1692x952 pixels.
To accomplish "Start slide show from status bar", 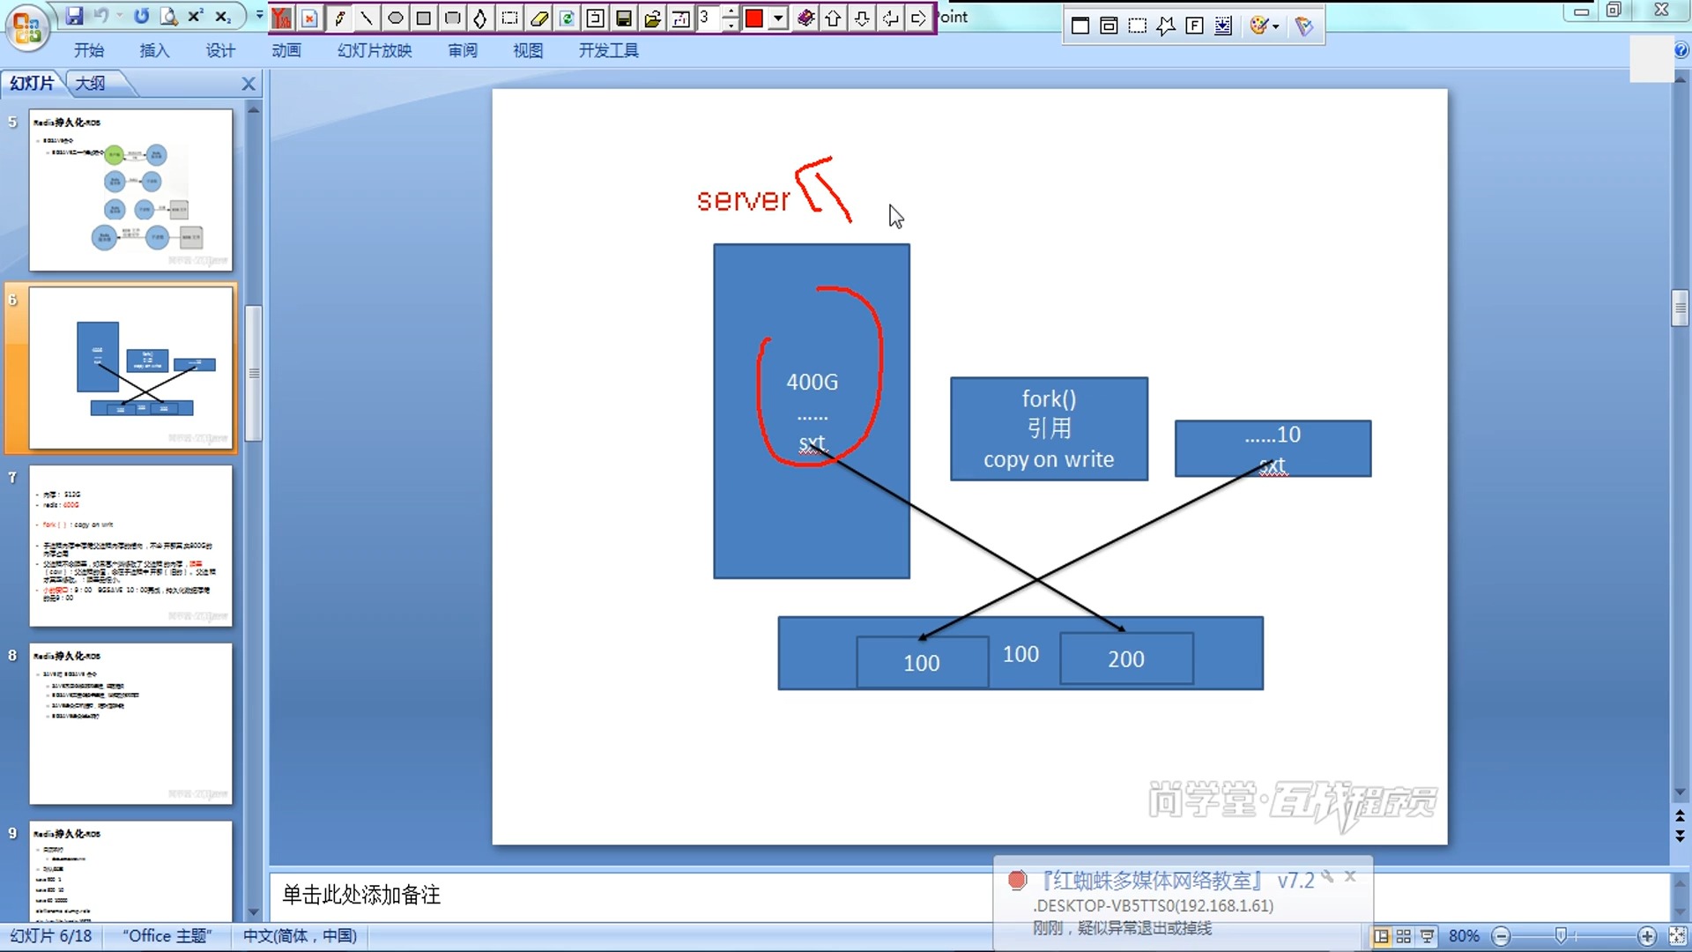I will point(1427,936).
